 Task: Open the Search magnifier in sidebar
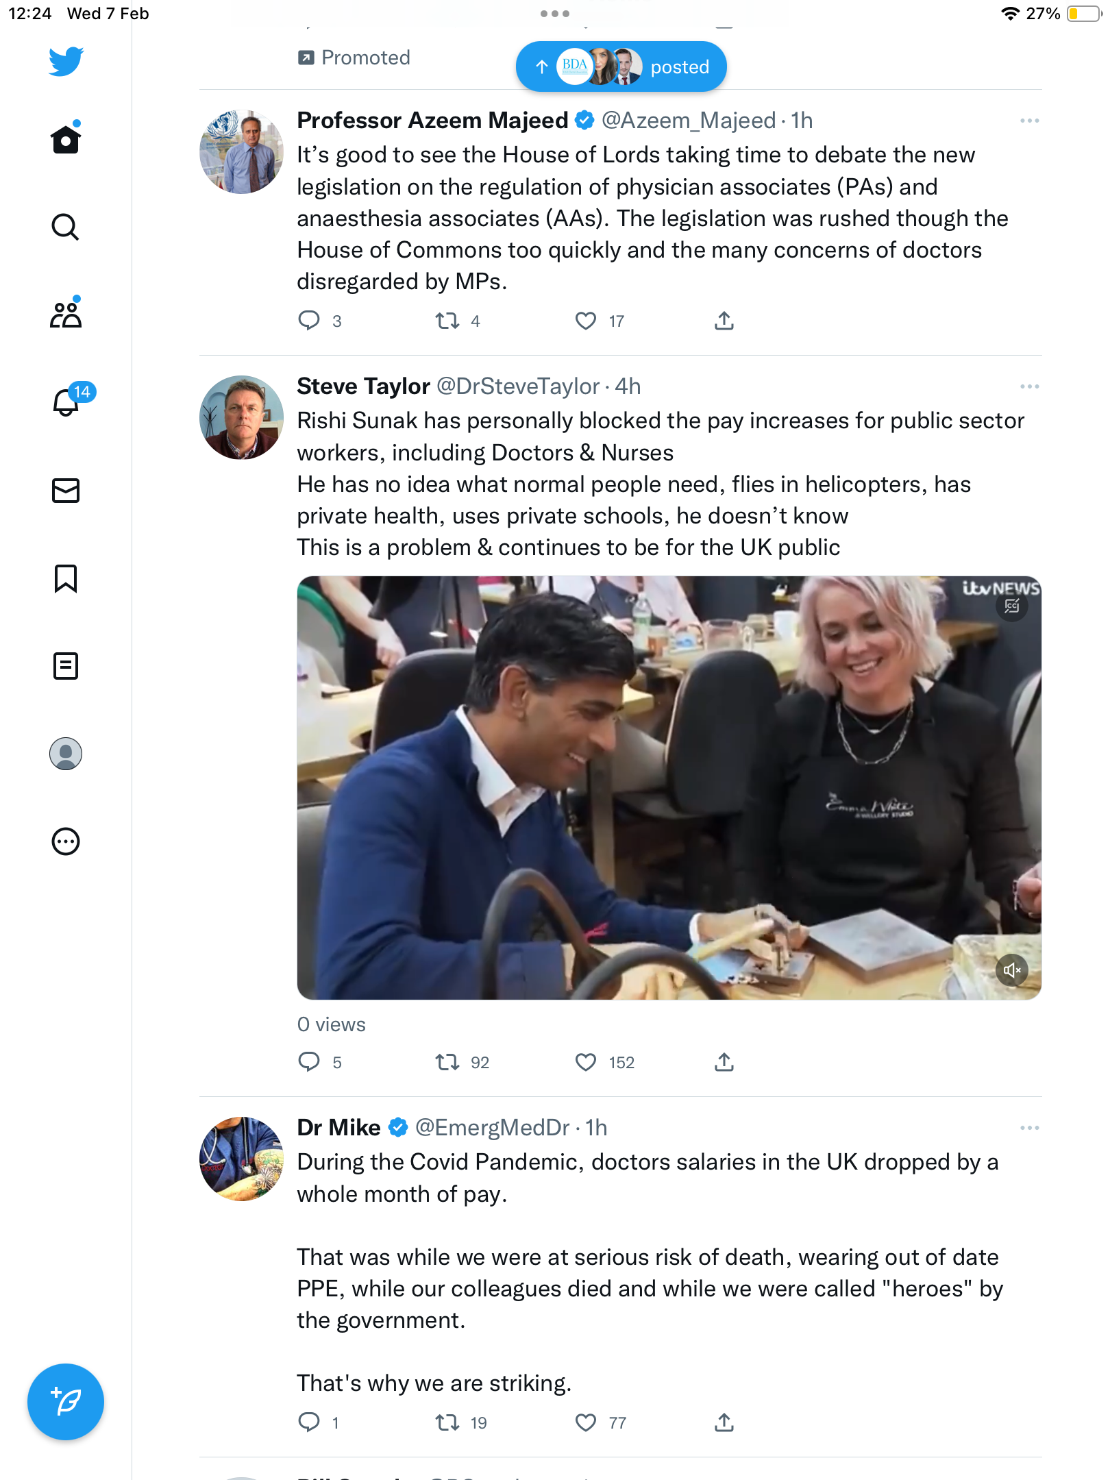pyautogui.click(x=66, y=227)
